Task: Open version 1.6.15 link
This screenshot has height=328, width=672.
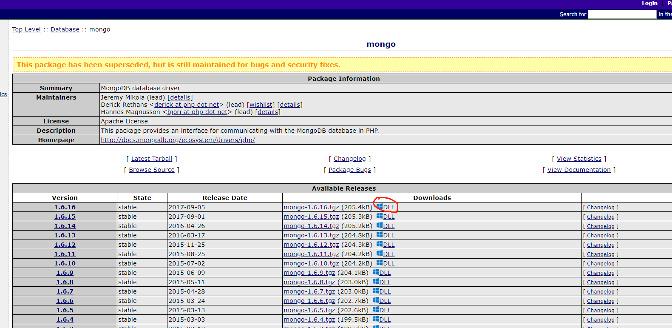Action: tap(65, 217)
